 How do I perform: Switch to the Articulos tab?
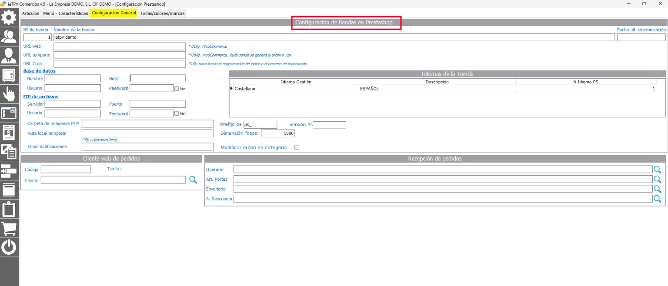pyautogui.click(x=30, y=13)
